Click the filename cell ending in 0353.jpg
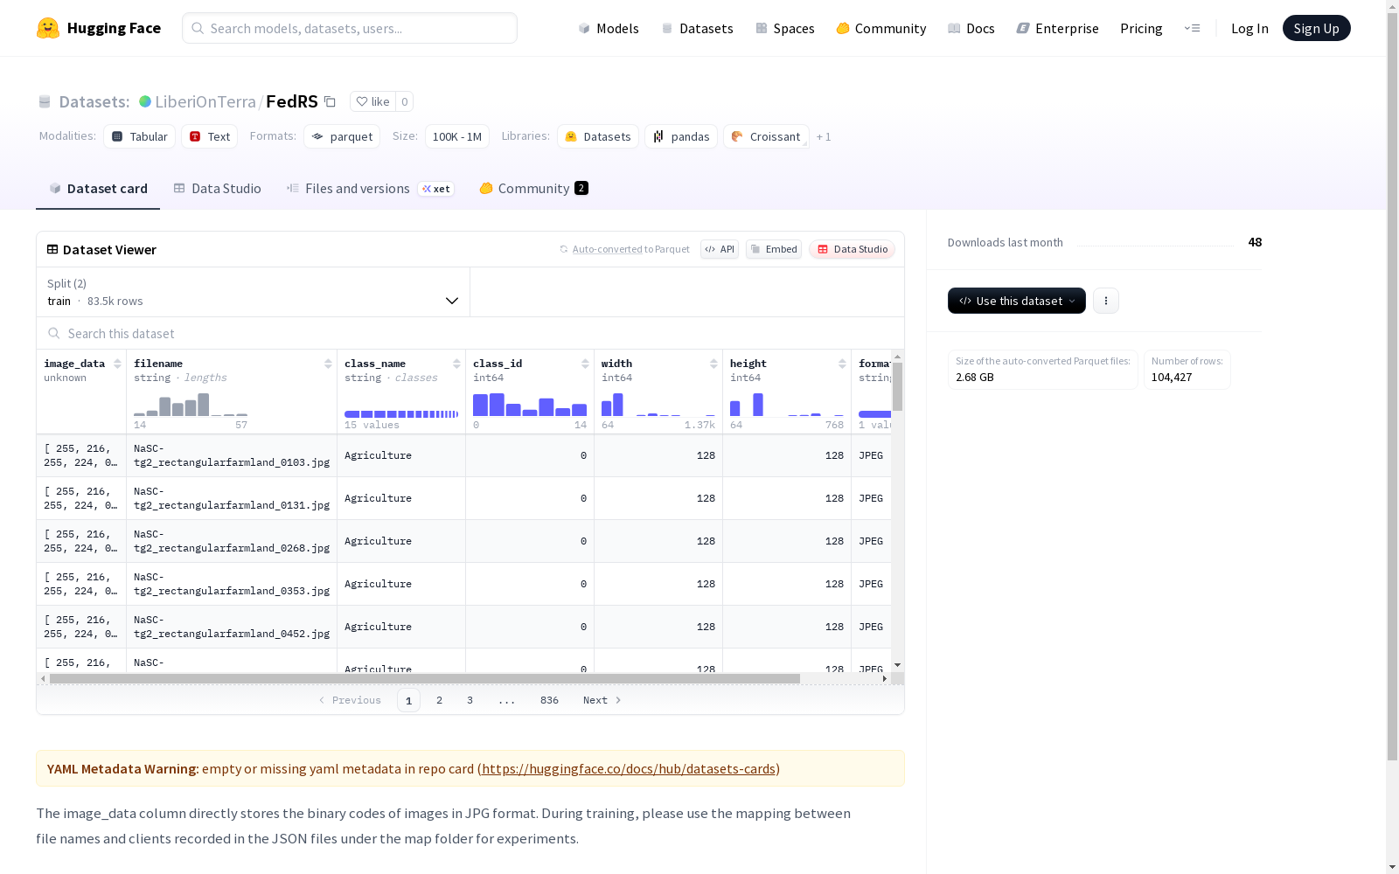 232,584
